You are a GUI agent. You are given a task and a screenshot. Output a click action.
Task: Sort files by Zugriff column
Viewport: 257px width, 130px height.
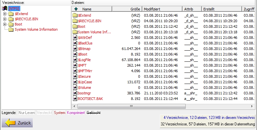(x=248, y=9)
